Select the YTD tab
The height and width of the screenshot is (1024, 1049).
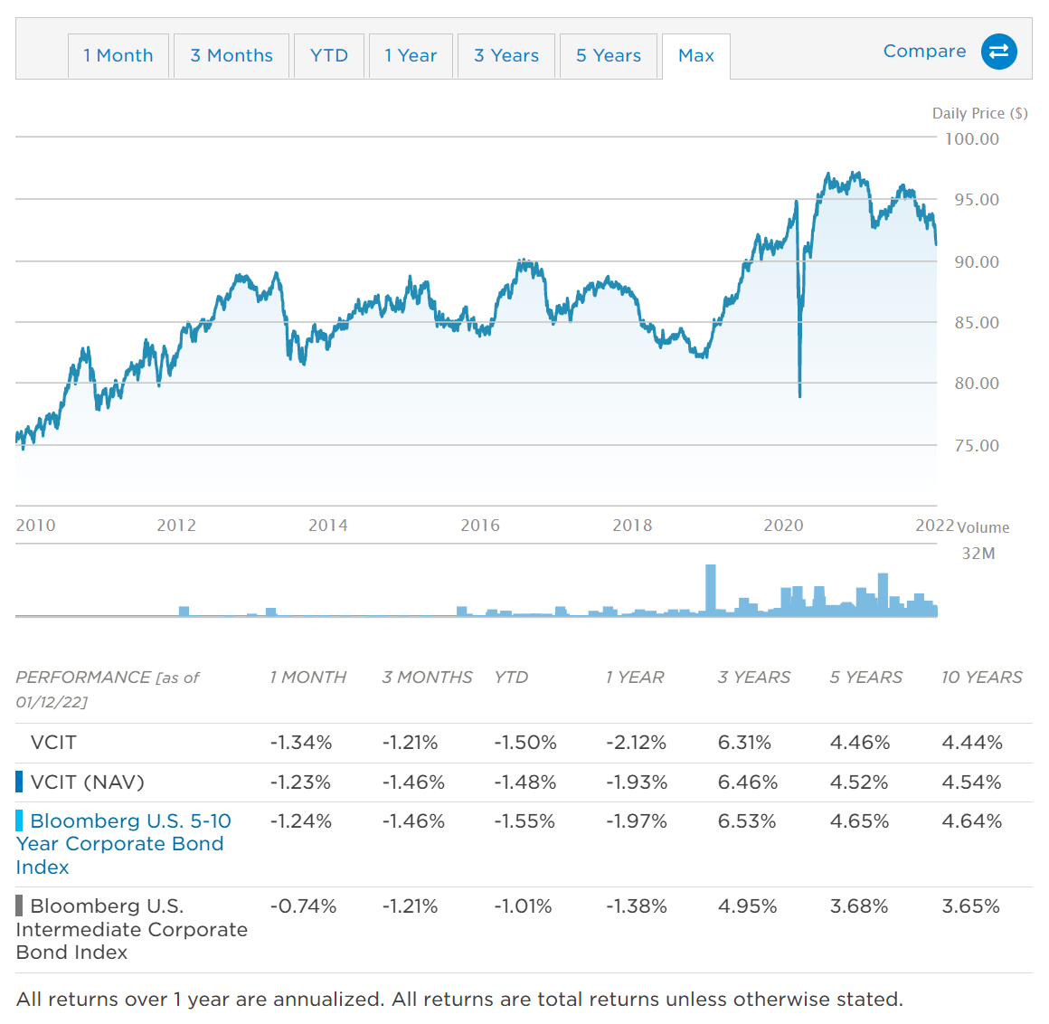(x=329, y=56)
